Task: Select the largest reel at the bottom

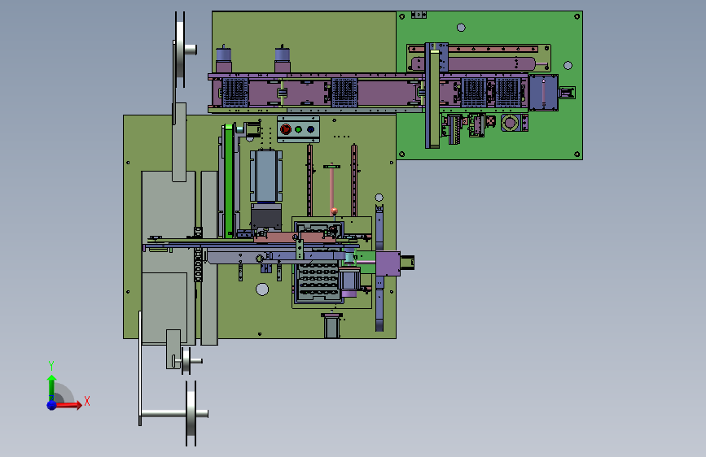Action: (191, 413)
